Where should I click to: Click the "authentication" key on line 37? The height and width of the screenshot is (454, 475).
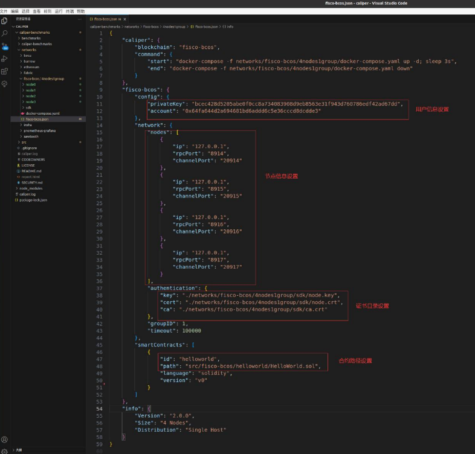pos(173,288)
